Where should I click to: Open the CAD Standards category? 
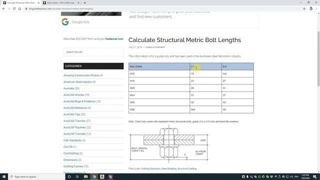[72, 140]
